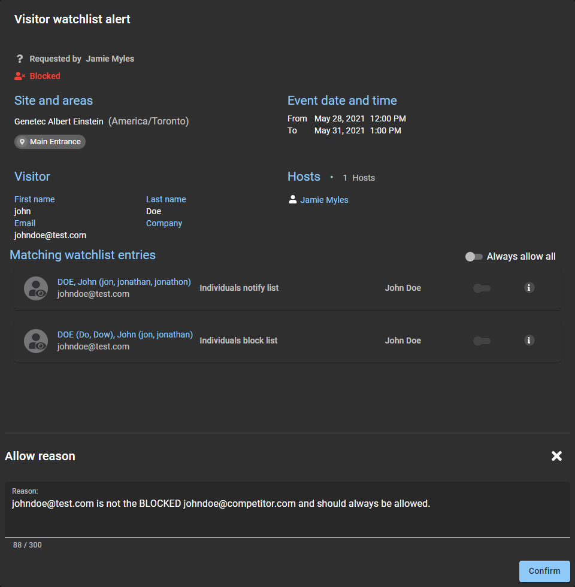
Task: Click the location pin in Main Entrance chip
Action: (23, 142)
